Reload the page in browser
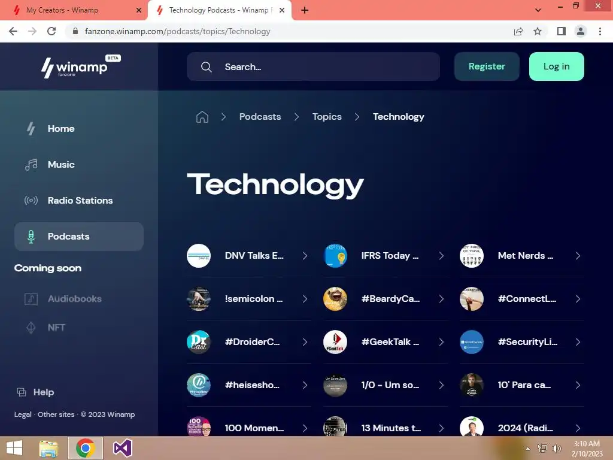613x460 pixels. pyautogui.click(x=51, y=31)
